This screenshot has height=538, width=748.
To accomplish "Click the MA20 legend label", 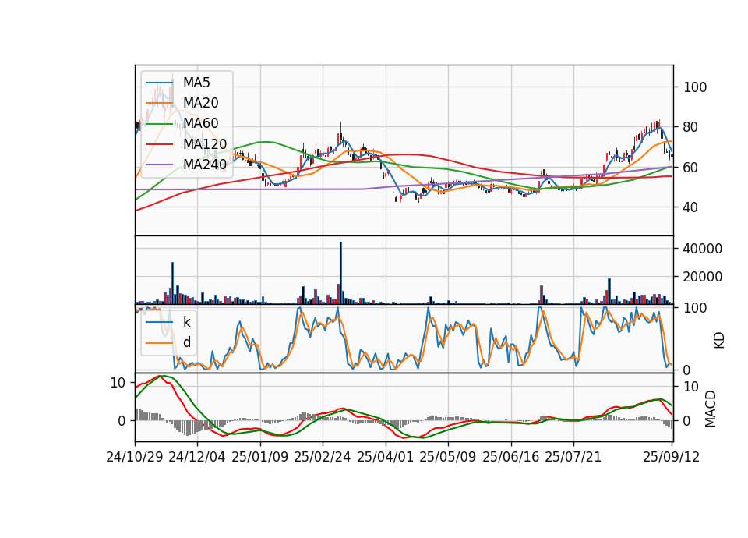I will tap(201, 103).
